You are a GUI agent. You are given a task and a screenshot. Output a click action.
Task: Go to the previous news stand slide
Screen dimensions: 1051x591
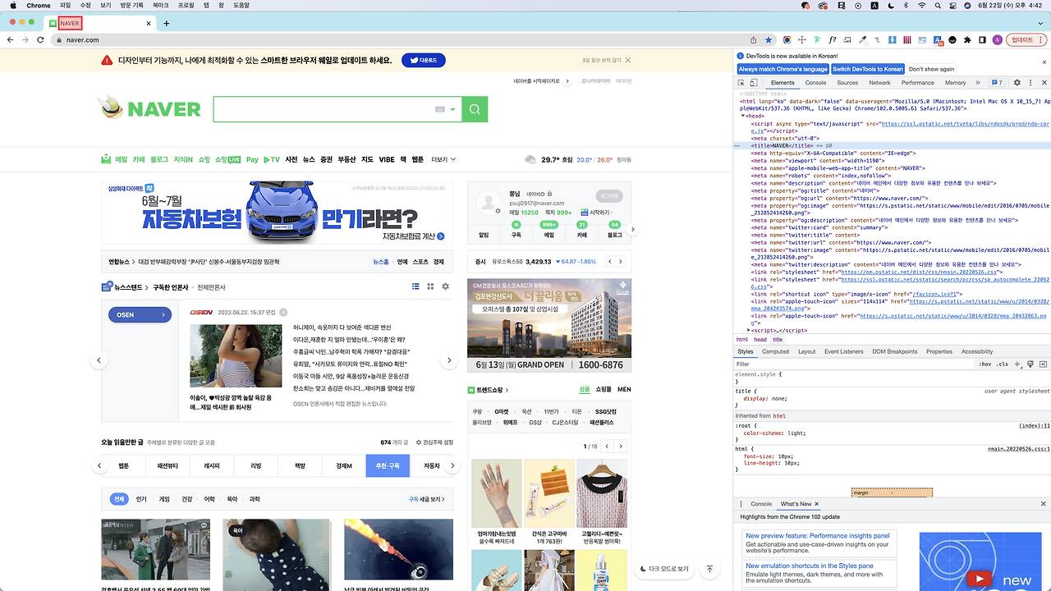[99, 360]
